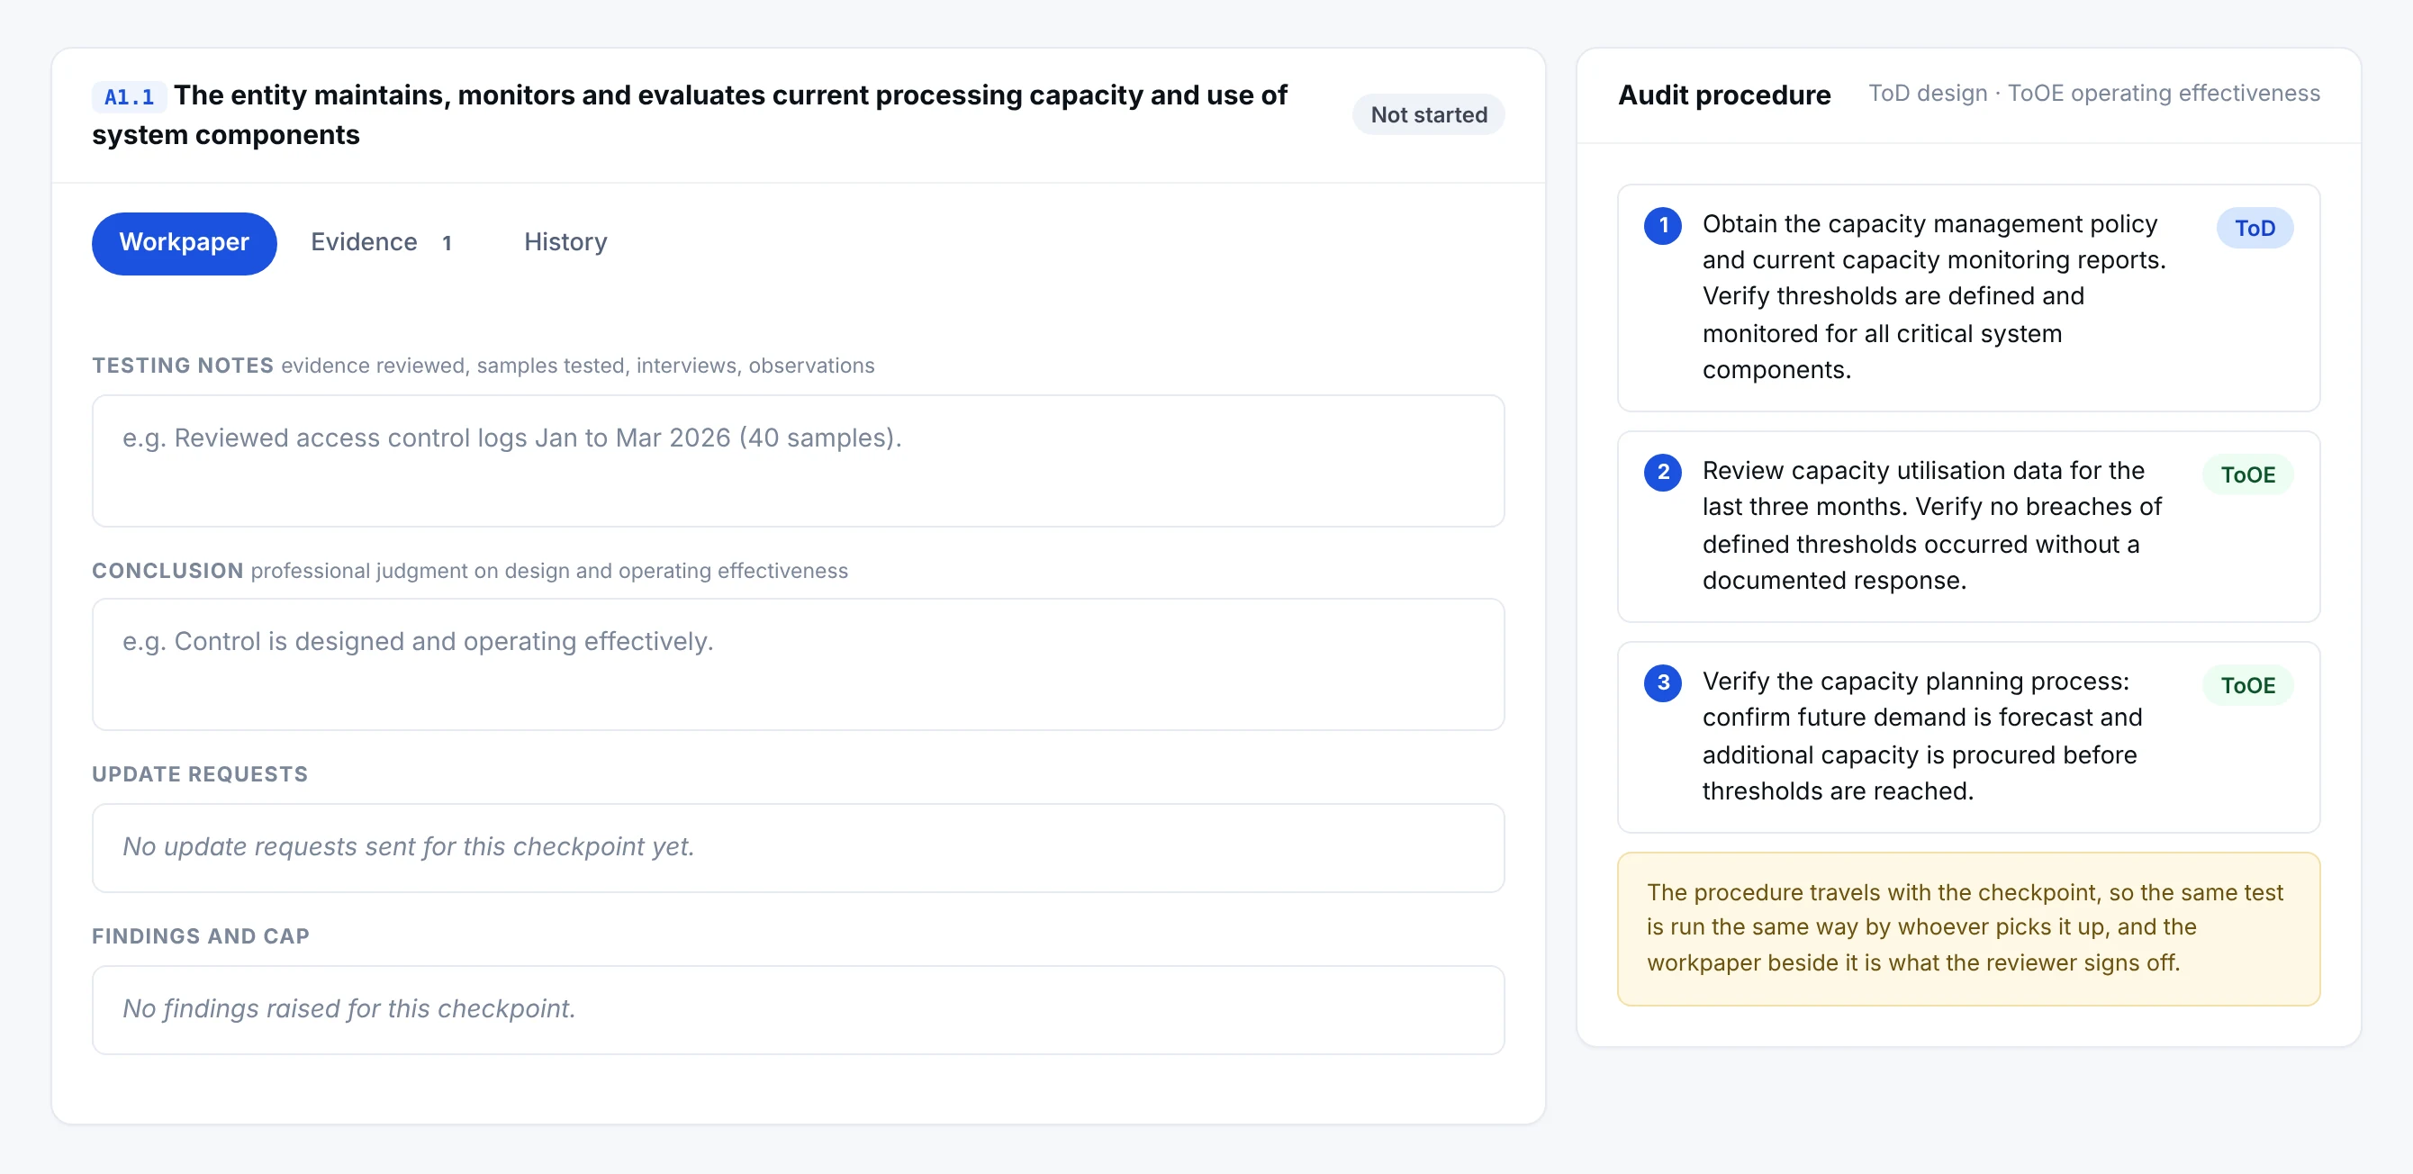Click the ToD design · ToOE operating effectiveness subtitle
Screen dimensions: 2413x1174
2093,94
